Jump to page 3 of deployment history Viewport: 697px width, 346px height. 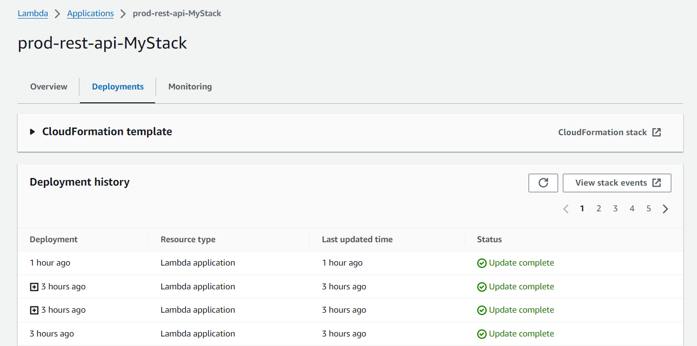pyautogui.click(x=615, y=208)
